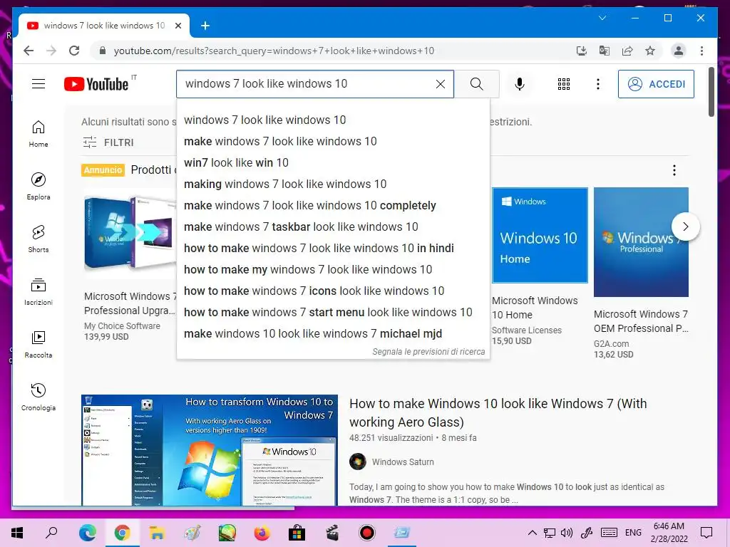The height and width of the screenshot is (547, 730).
Task: Open 'How to make Windows 10 look like Windows 7' title
Action: pyautogui.click(x=498, y=412)
